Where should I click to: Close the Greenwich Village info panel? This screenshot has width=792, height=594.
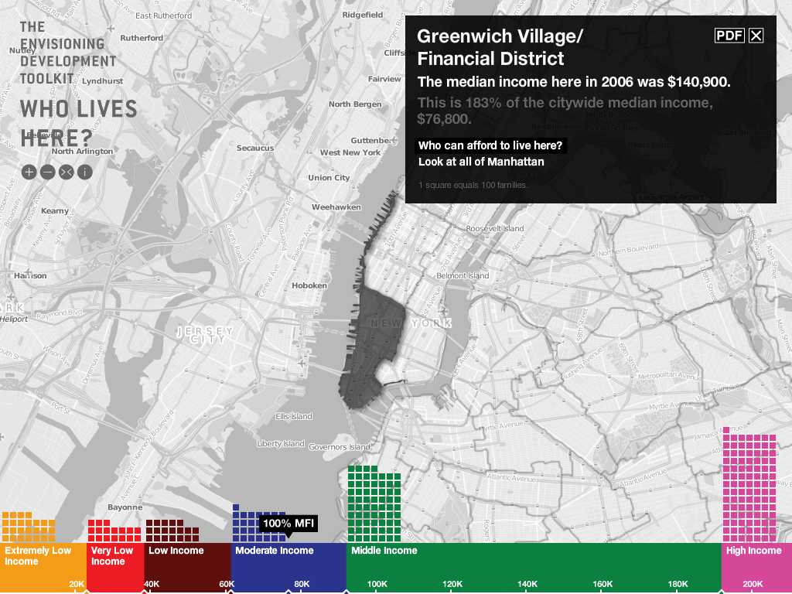(756, 36)
